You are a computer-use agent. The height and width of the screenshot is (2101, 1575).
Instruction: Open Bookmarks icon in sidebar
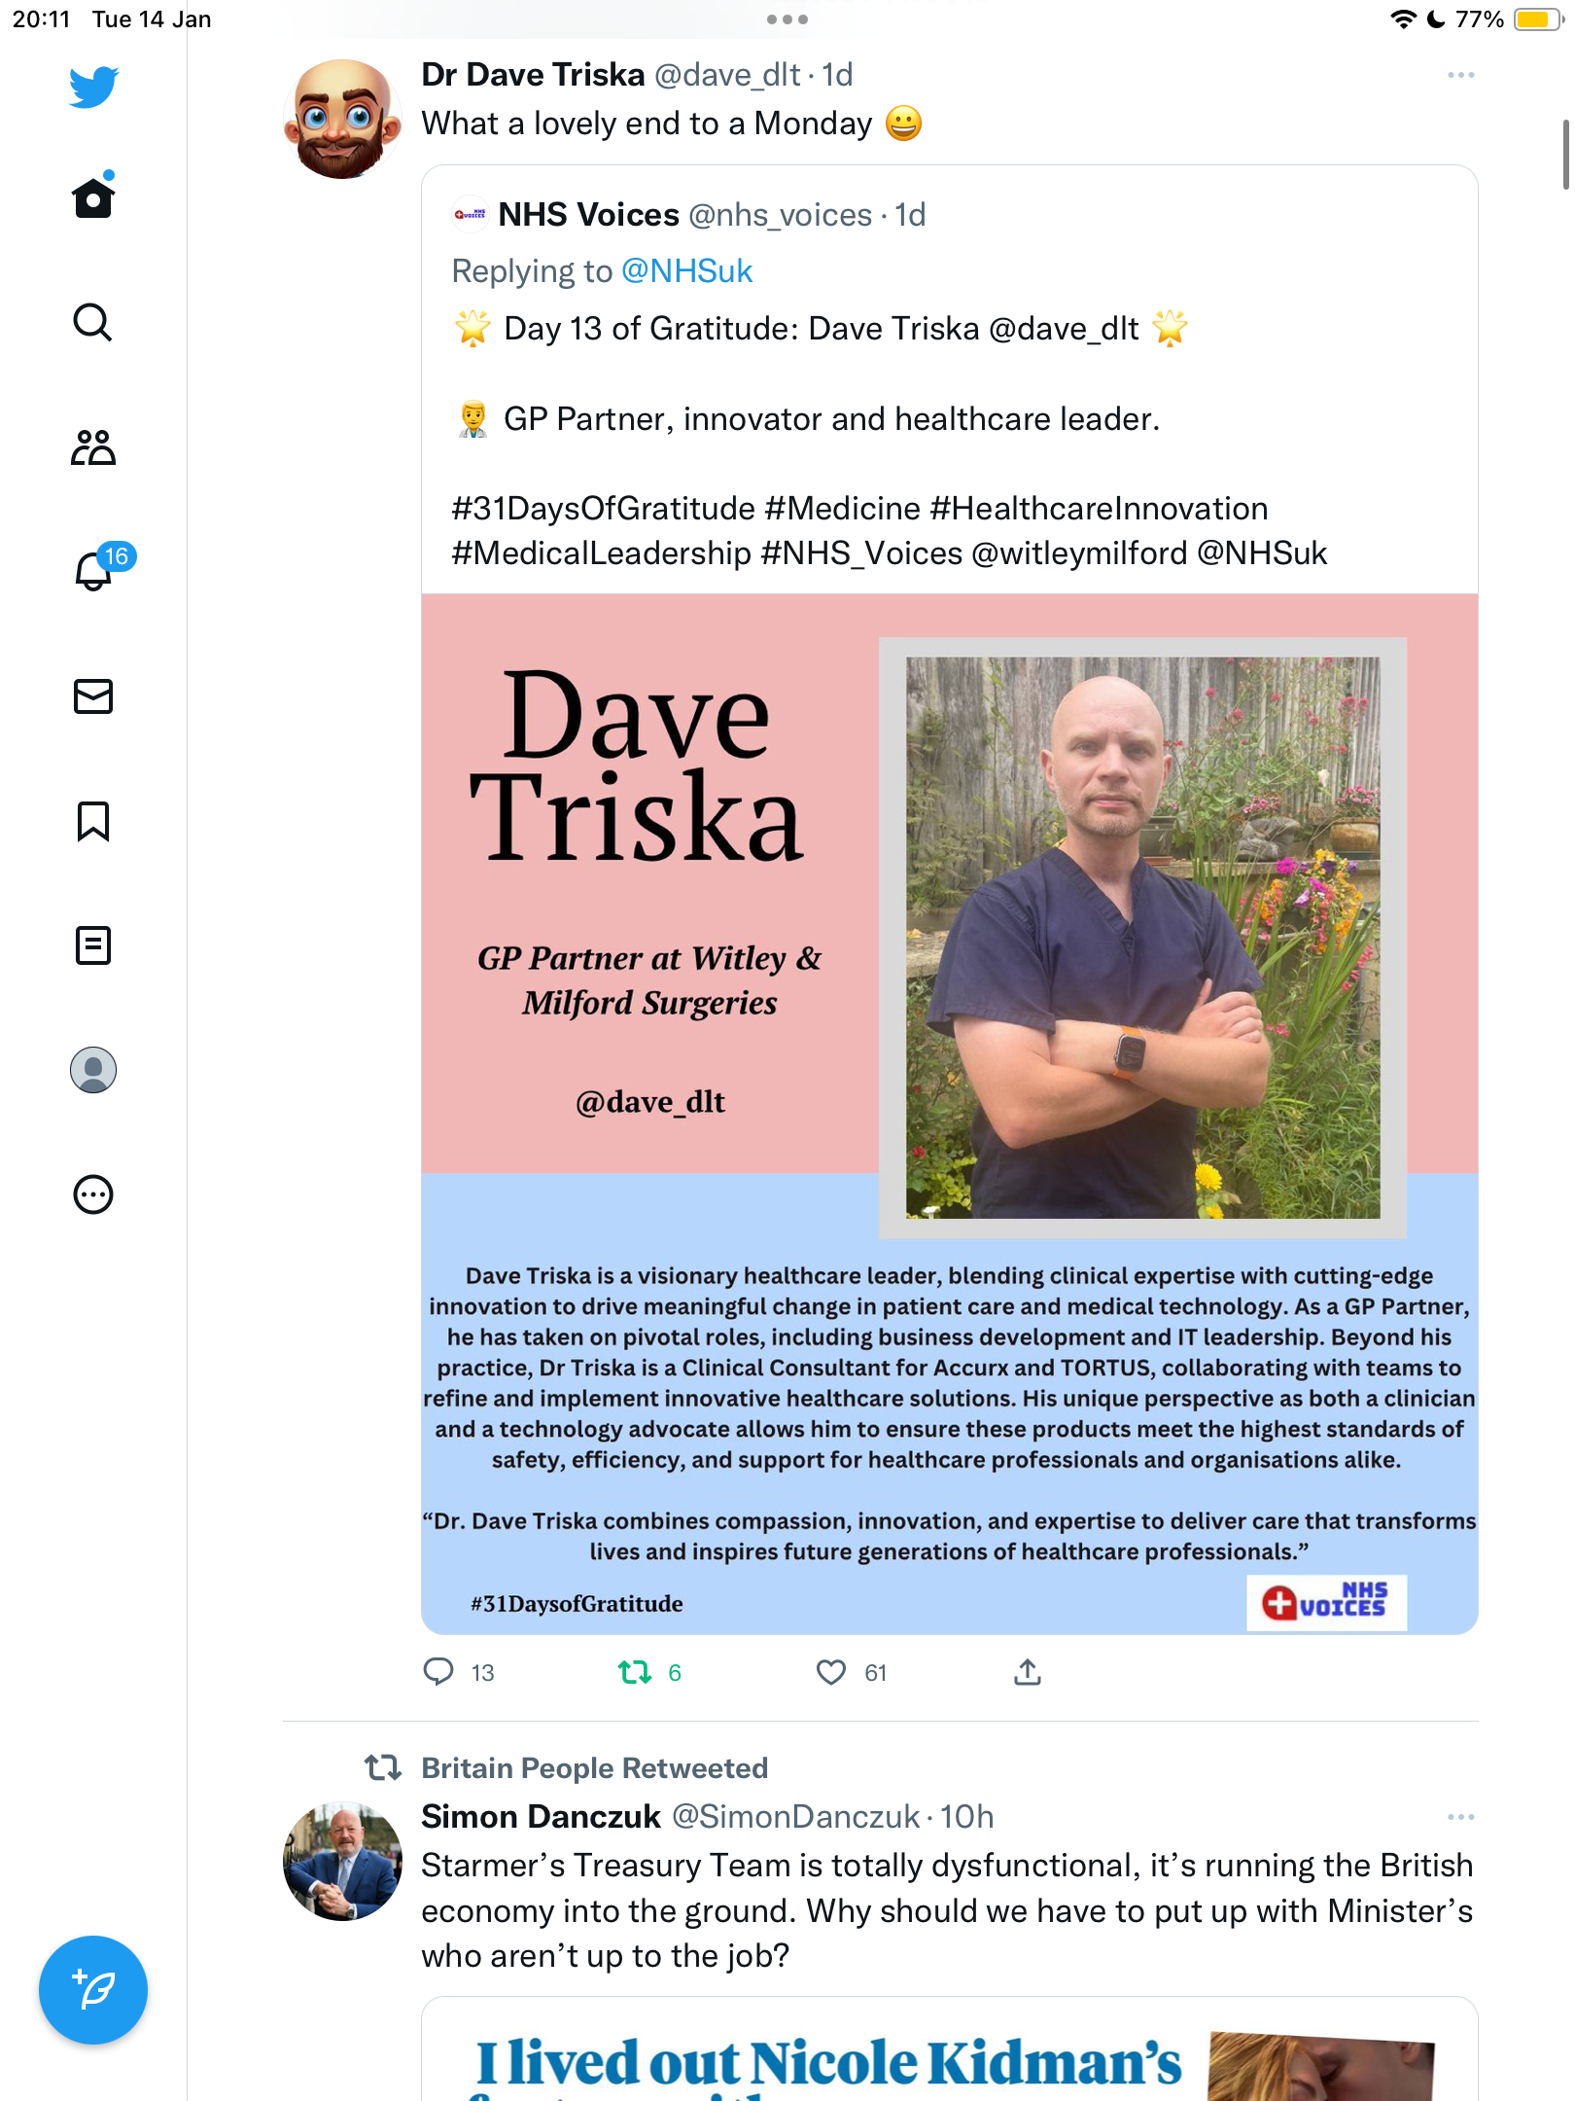click(93, 821)
